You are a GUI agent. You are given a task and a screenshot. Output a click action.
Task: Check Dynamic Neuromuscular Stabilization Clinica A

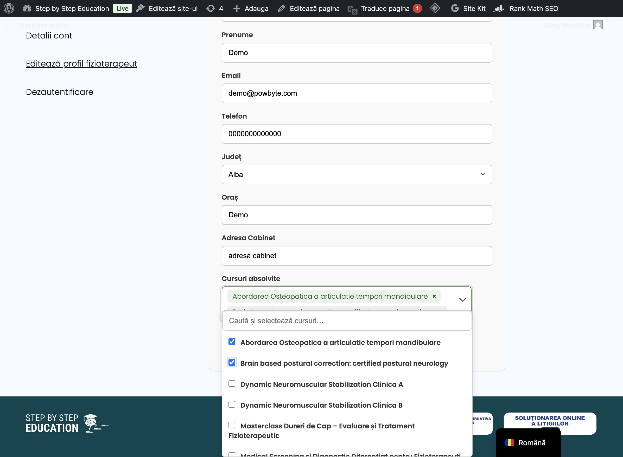[232, 383]
